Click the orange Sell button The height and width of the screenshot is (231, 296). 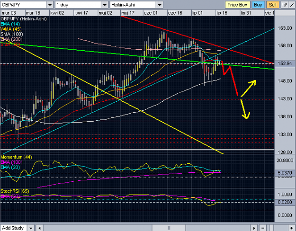click(x=272, y=5)
